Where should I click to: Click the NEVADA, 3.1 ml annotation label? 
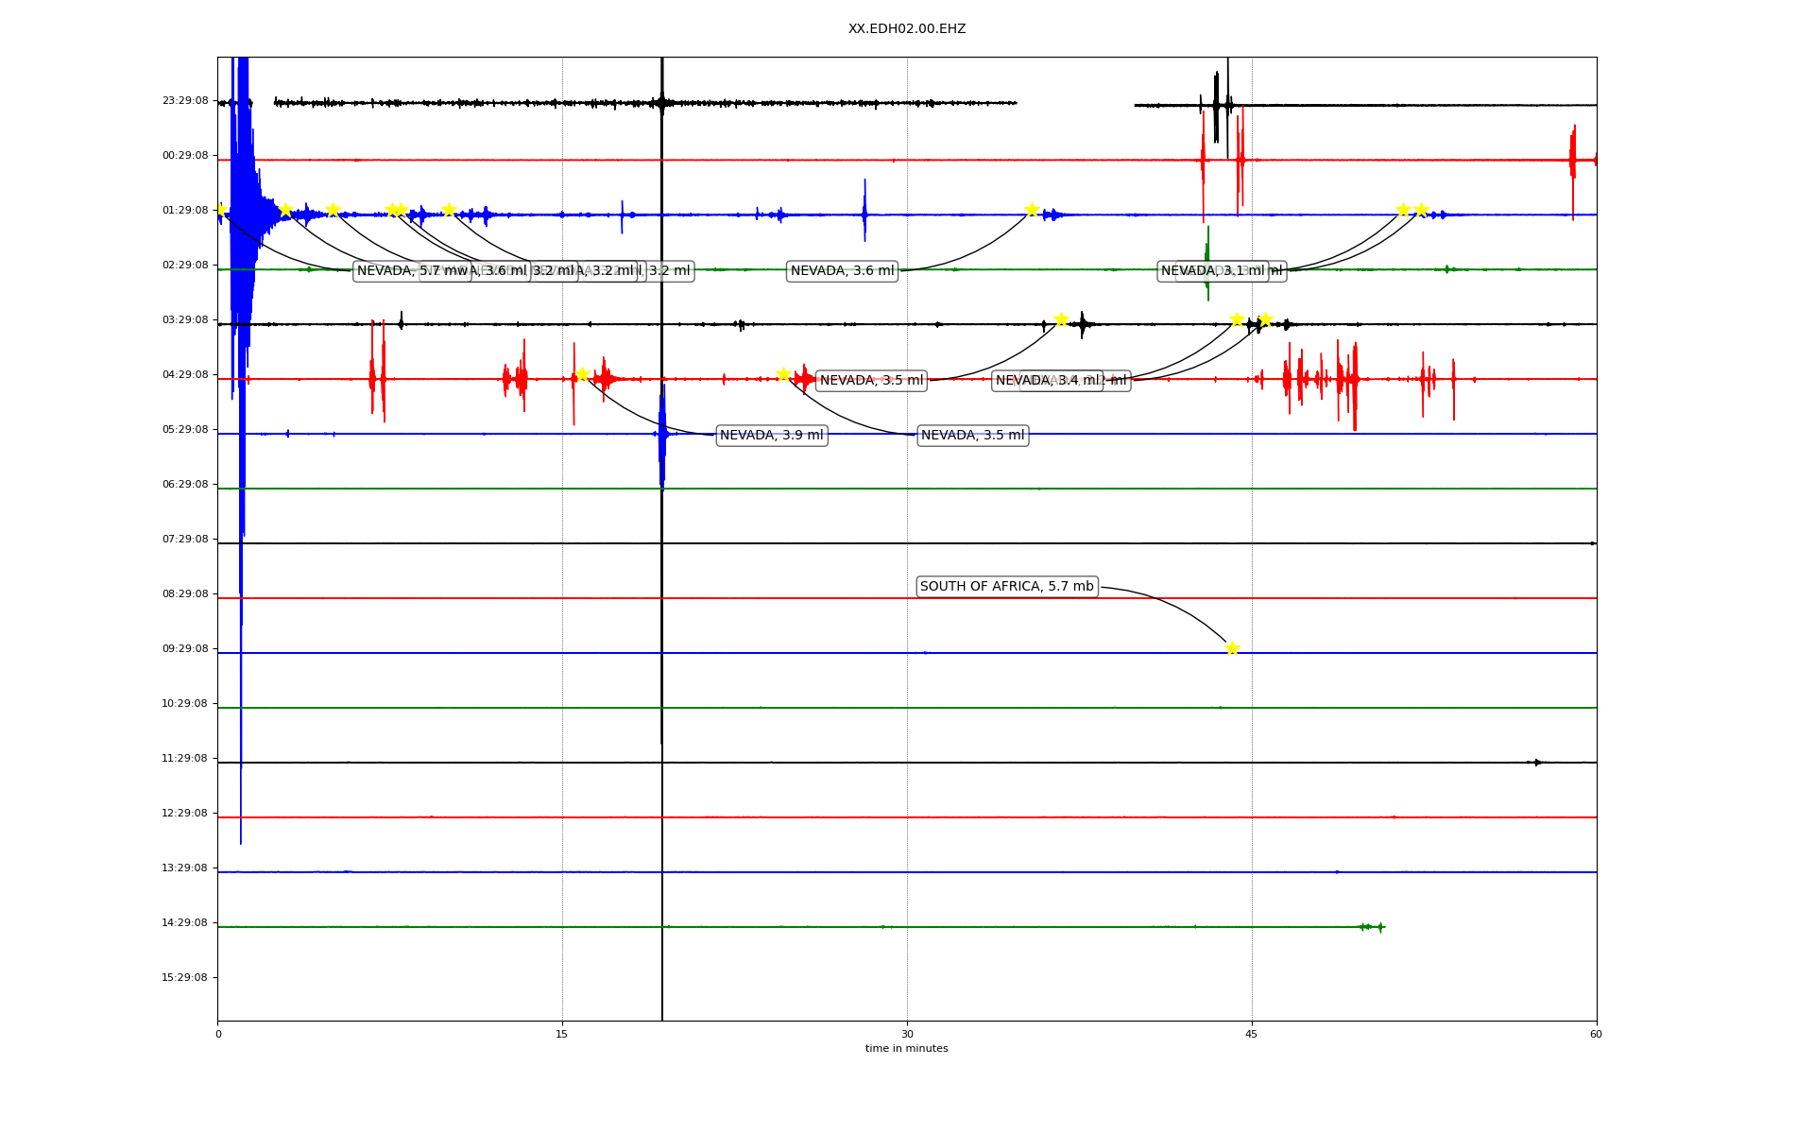point(1212,271)
